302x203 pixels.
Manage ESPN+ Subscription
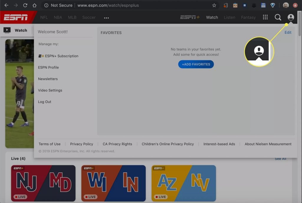58,56
